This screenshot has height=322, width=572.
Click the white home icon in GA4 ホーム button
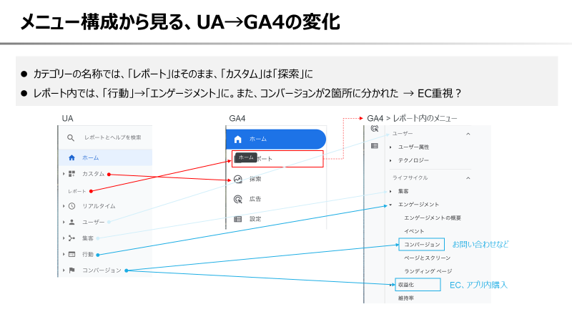(238, 139)
